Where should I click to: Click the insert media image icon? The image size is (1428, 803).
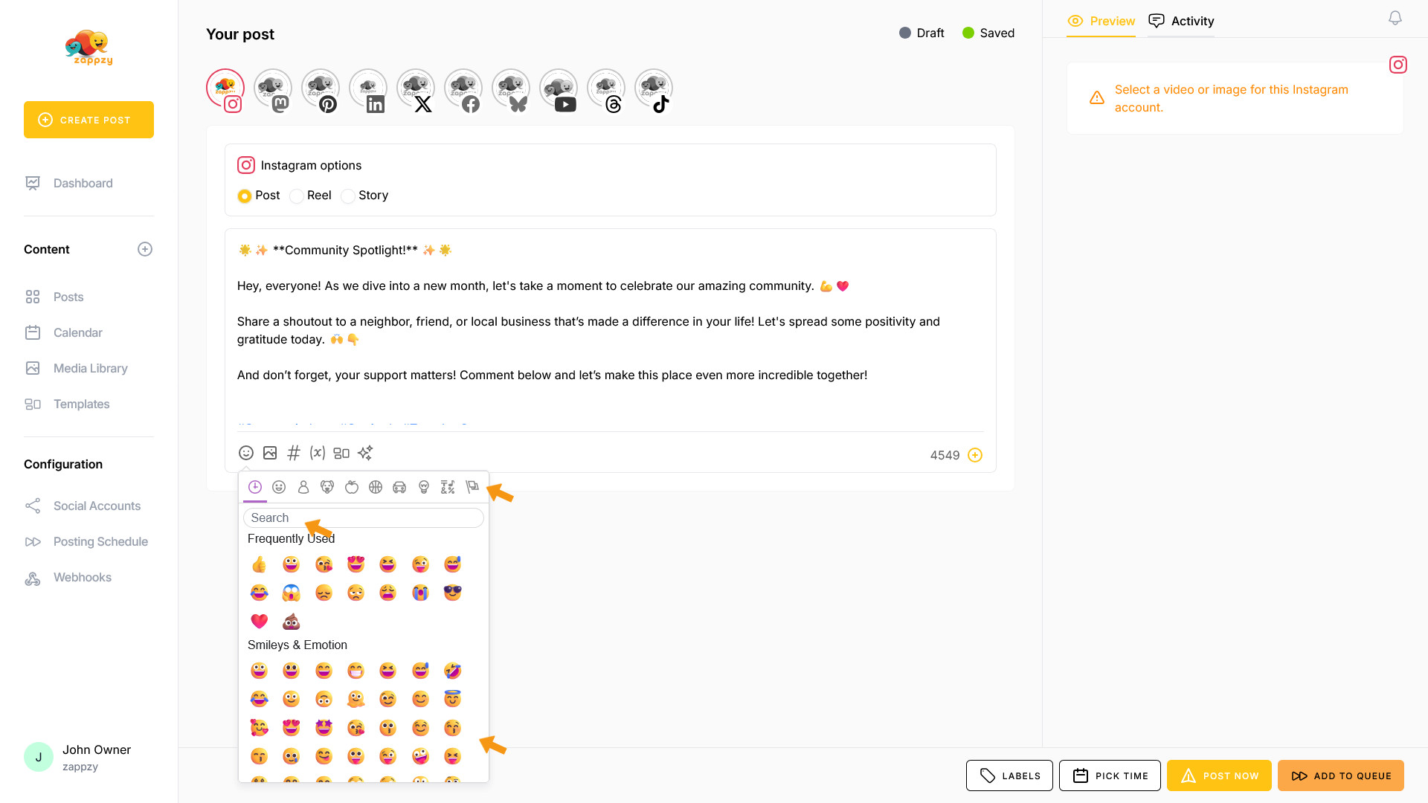point(270,453)
